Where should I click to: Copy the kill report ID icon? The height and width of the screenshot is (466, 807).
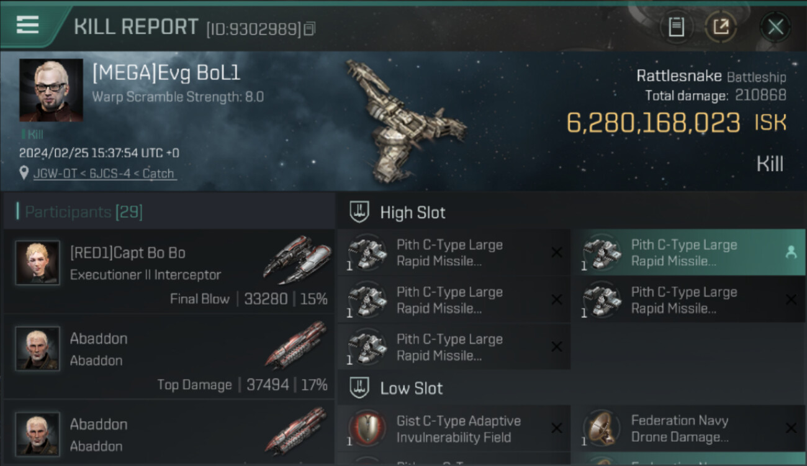click(x=309, y=29)
